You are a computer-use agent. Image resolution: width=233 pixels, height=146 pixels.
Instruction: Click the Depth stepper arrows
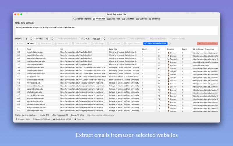point(32,39)
